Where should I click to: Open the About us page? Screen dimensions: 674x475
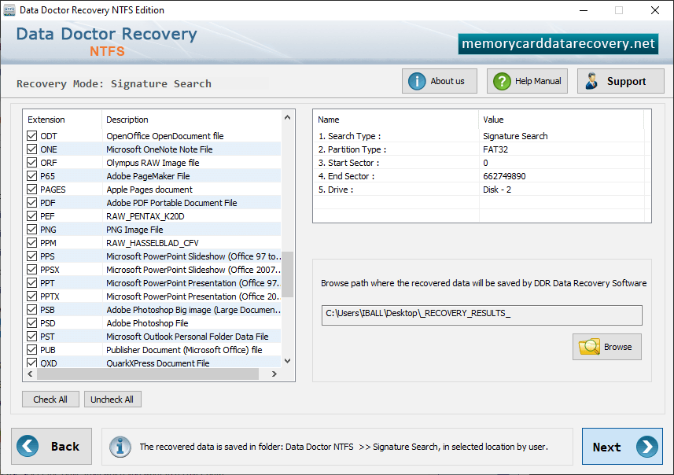pos(440,81)
